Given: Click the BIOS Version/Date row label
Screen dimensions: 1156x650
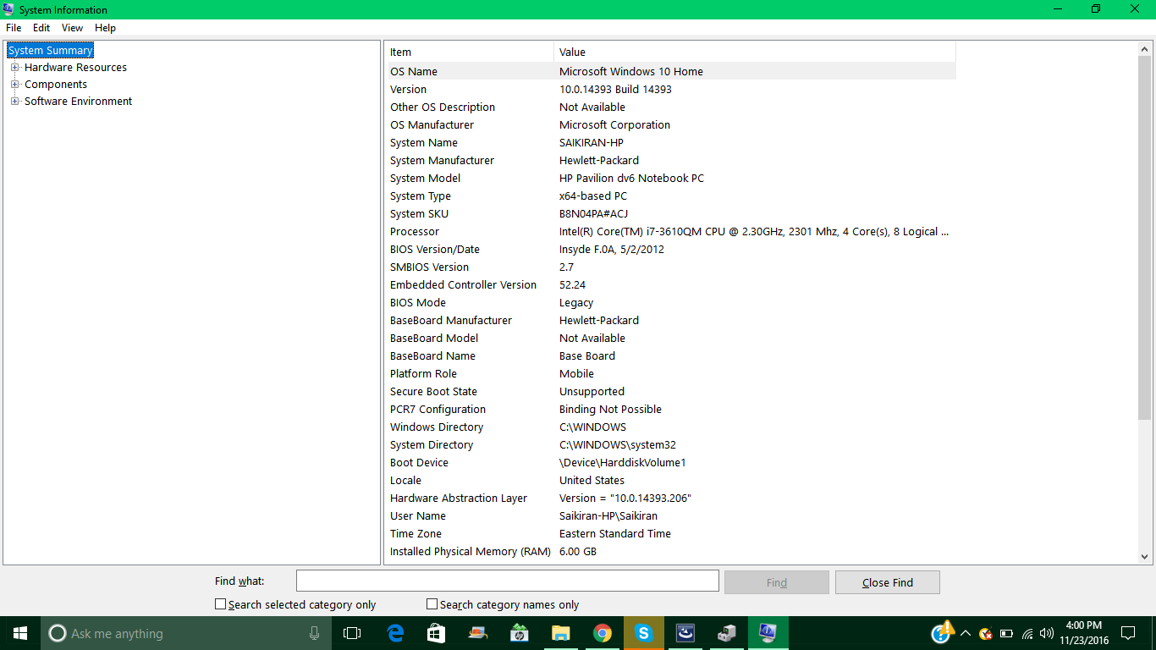Looking at the screenshot, I should pyautogui.click(x=435, y=250).
